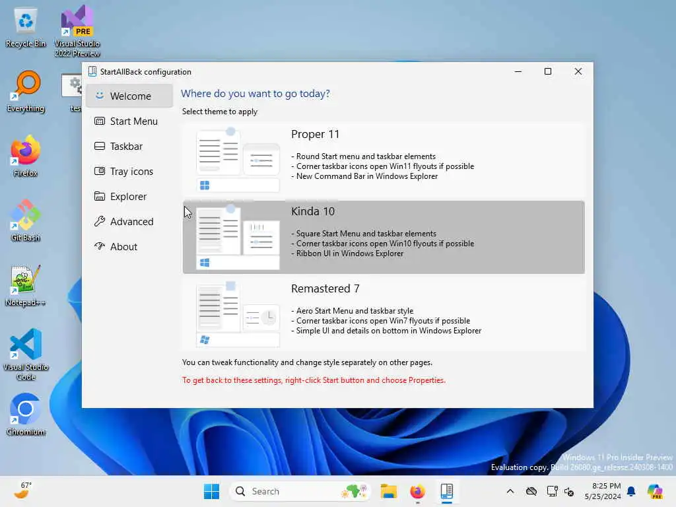The height and width of the screenshot is (507, 676).
Task: Click the muted volume tray icon
Action: tap(569, 491)
